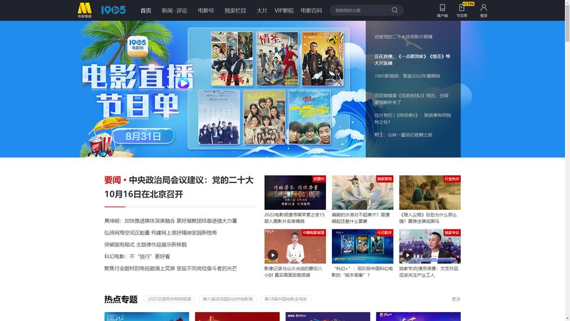This screenshot has height=321, width=570.
Task: Open 黄坤明 加快推进媒体深度融合 article
Action: [x=170, y=221]
